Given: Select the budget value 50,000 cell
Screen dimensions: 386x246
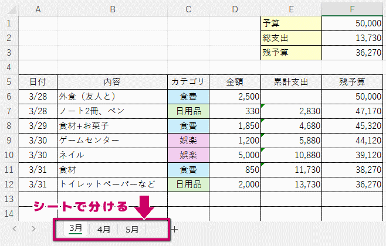Looking at the screenshot, I should pos(352,23).
